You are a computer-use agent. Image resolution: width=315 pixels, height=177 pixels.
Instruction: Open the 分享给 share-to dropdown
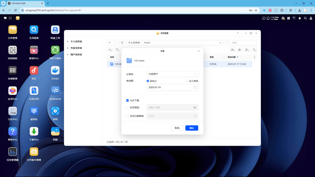coord(173,74)
